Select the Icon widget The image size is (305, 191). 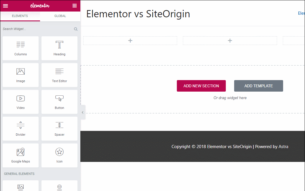(59, 155)
